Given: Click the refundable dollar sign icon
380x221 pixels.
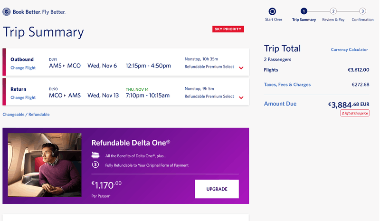Looking at the screenshot, I should [95, 165].
